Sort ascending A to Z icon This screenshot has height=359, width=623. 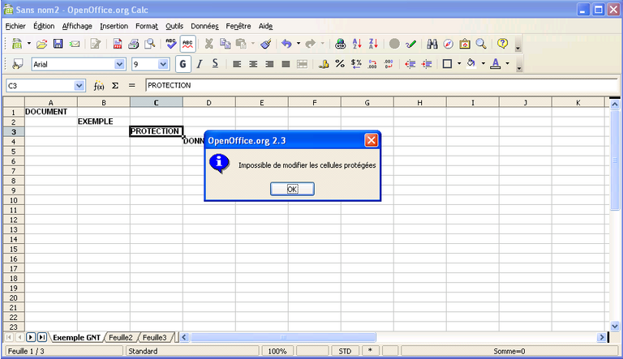point(357,44)
